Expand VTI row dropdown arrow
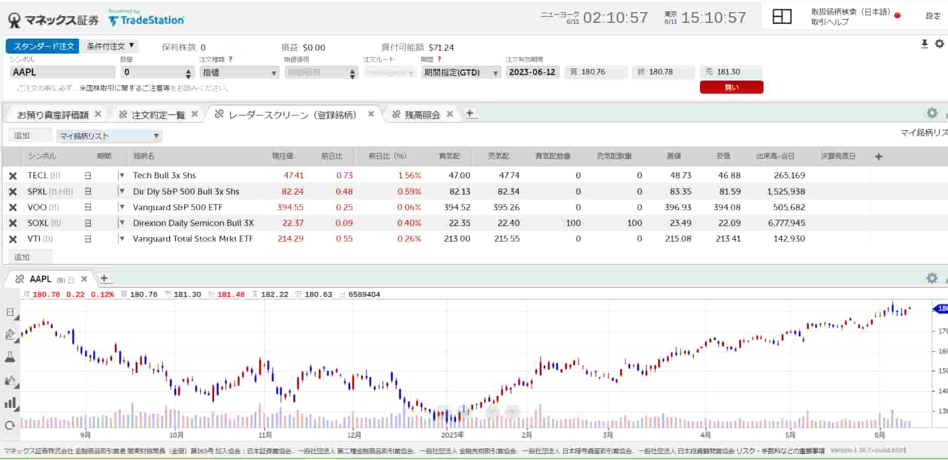 coord(122,238)
